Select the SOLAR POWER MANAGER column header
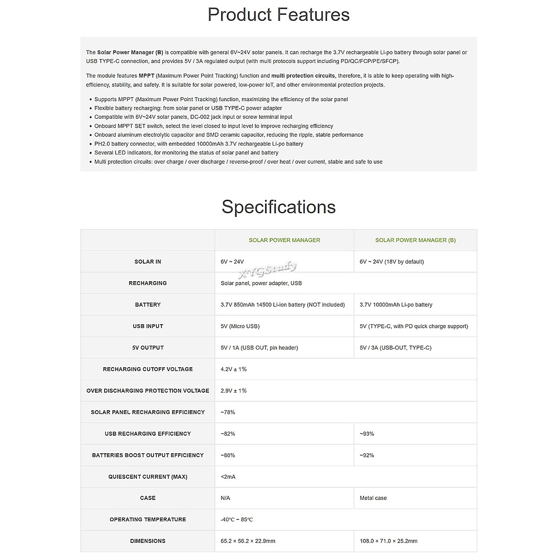The image size is (555, 555). pos(284,240)
